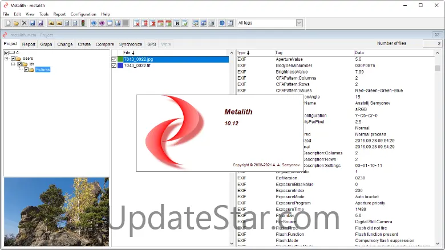Click the green and red table icon left of N icon
Screen dimensions: 445x250
pyautogui.click(x=168, y=23)
